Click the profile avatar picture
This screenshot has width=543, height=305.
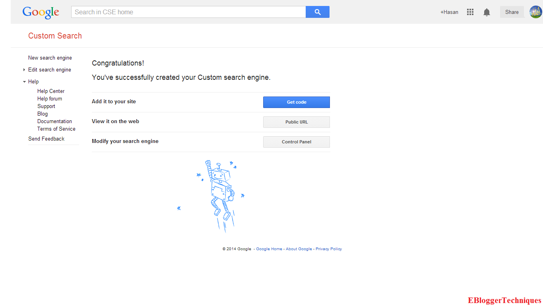tap(536, 12)
